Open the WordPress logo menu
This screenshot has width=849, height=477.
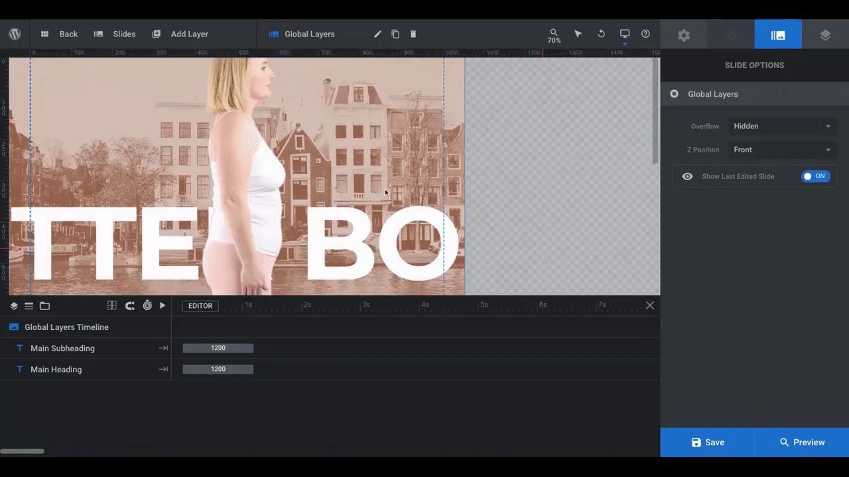(x=15, y=34)
